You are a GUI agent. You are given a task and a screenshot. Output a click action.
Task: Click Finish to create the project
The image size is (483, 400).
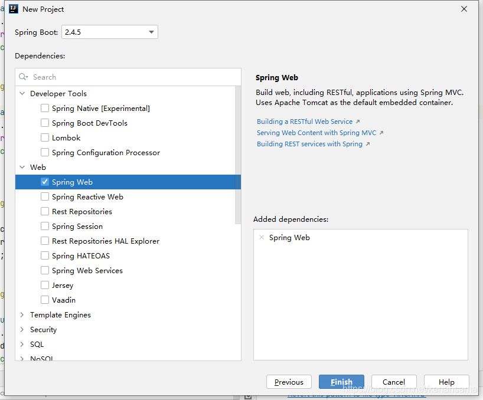tap(341, 382)
